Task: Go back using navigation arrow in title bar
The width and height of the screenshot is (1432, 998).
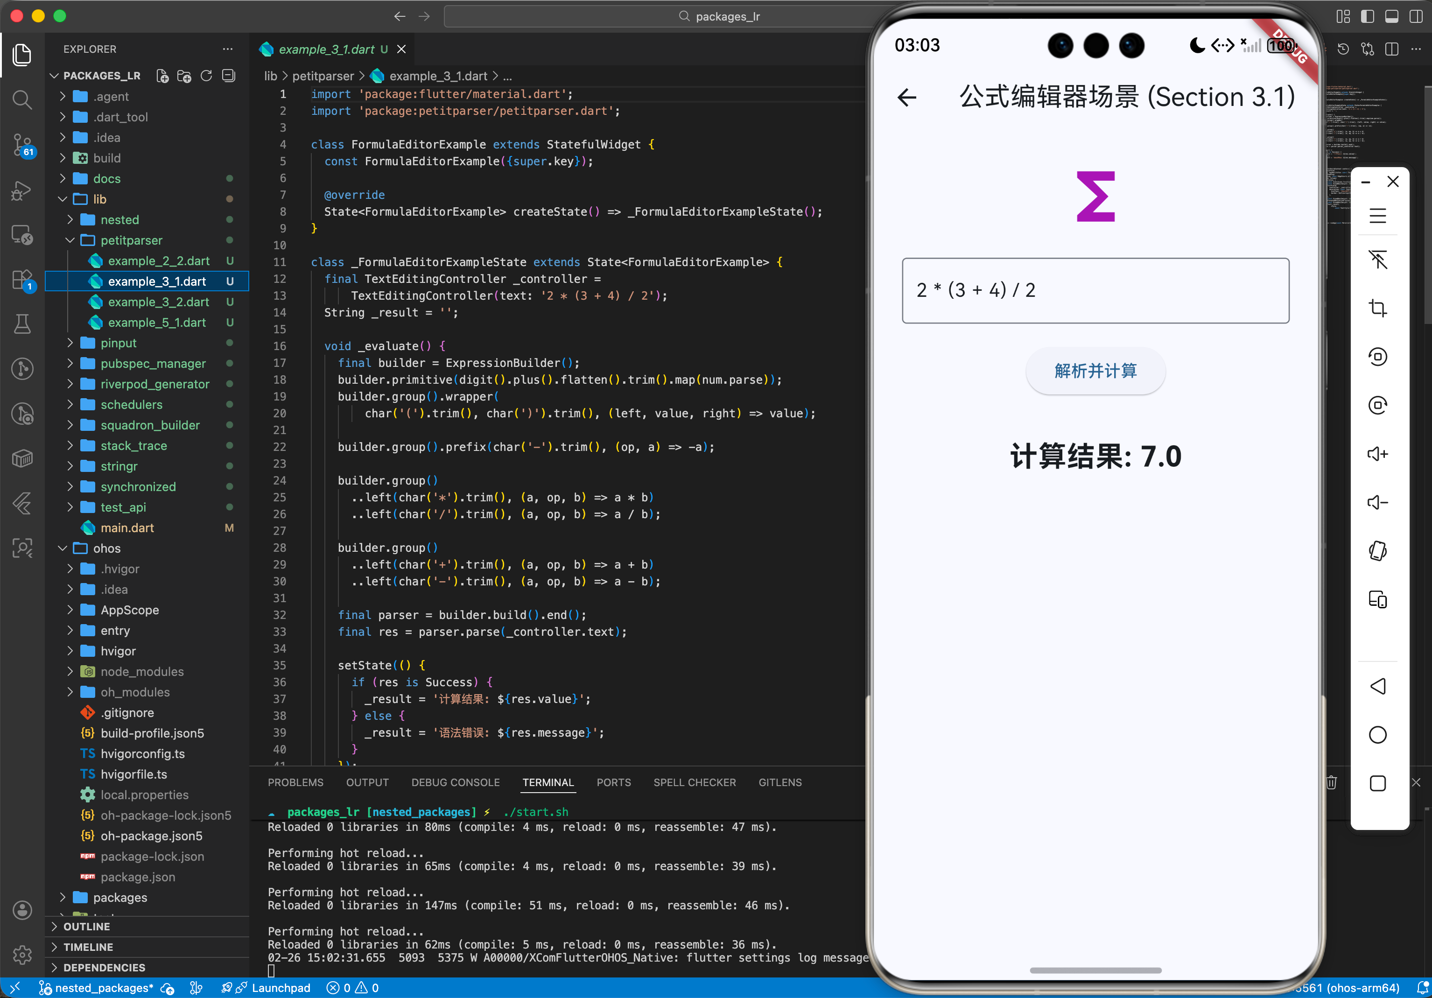Action: (400, 16)
